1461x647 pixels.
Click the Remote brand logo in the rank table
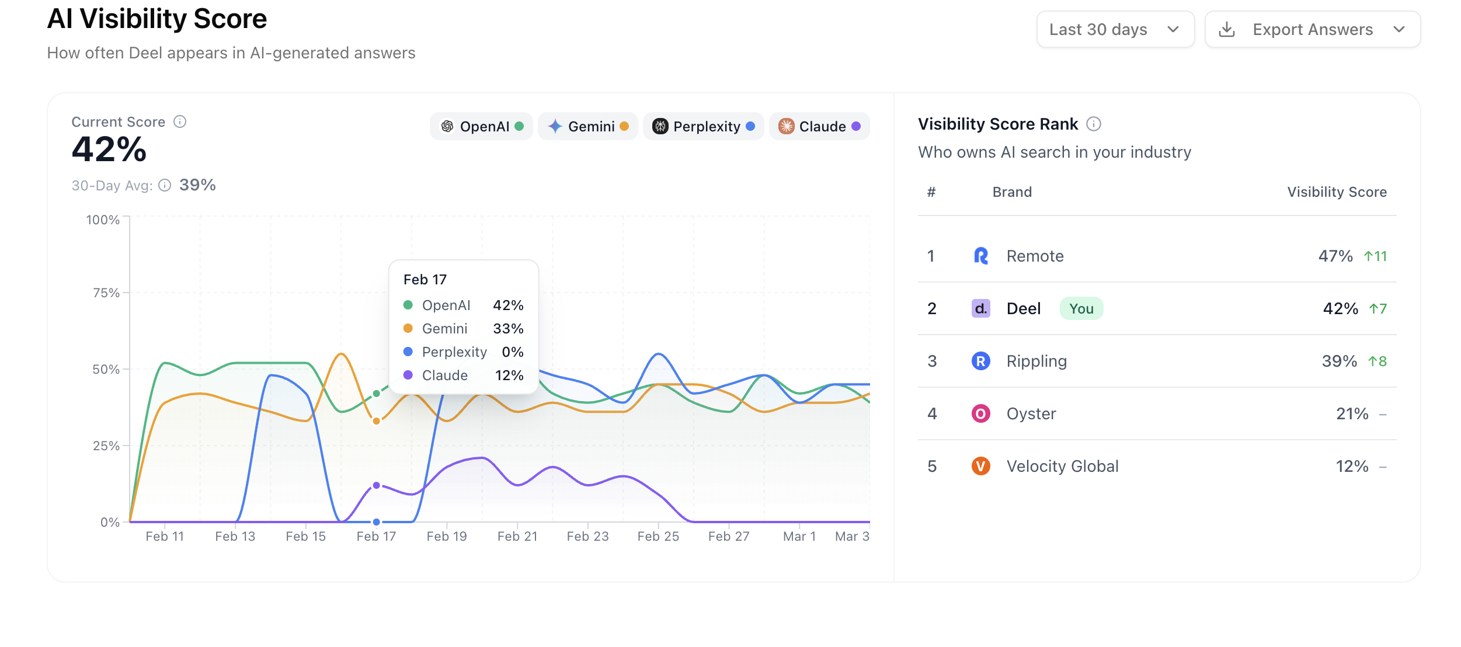pyautogui.click(x=982, y=256)
